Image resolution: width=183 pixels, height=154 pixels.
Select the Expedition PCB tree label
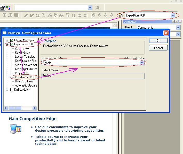23,44
